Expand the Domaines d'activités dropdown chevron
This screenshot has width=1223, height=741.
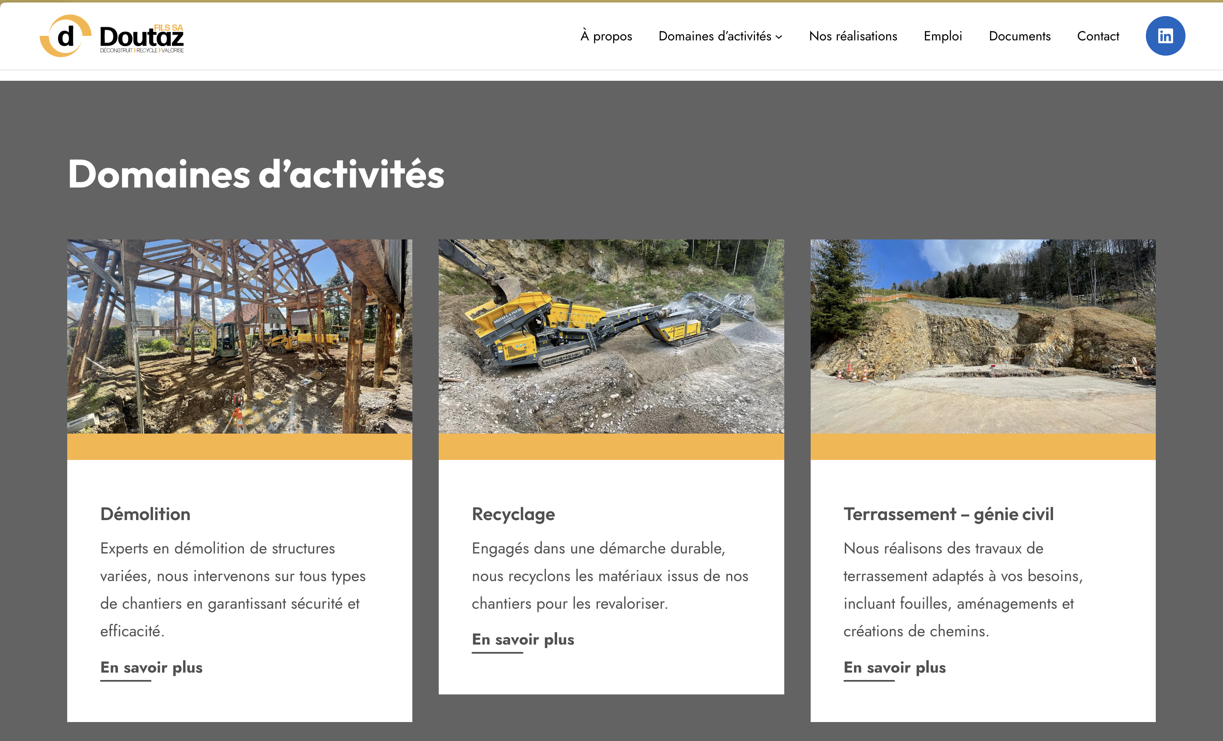point(779,37)
